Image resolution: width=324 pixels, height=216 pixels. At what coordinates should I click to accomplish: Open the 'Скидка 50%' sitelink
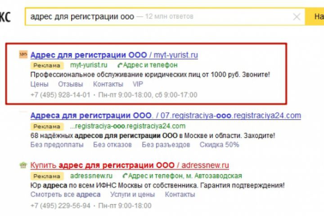click(219, 145)
